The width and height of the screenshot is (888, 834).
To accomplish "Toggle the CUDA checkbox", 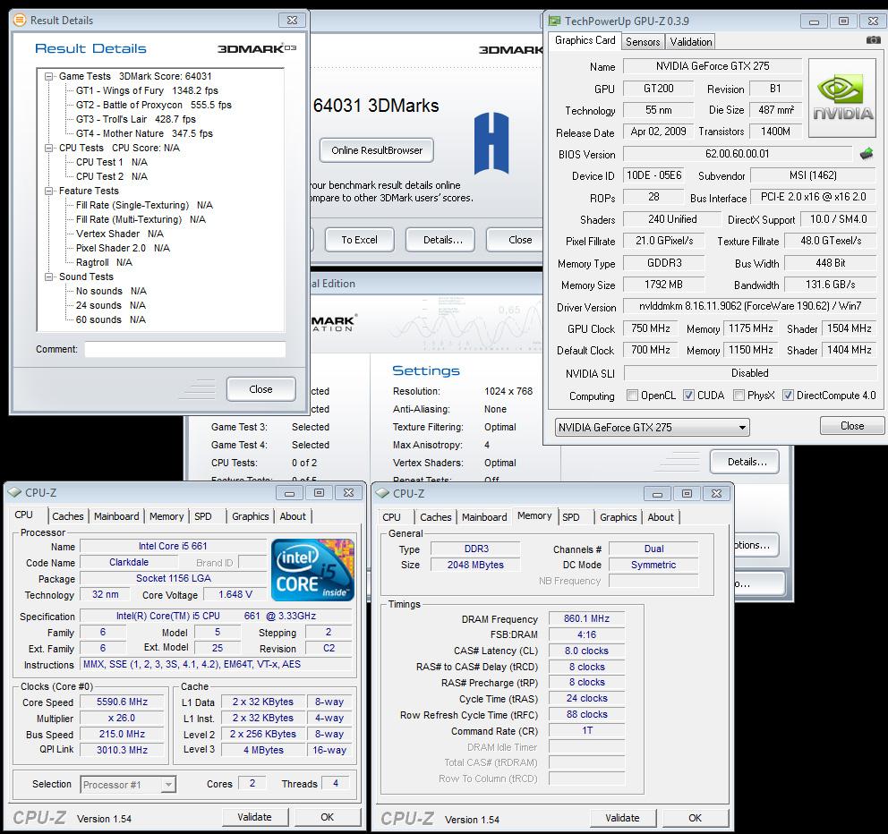I will point(688,396).
